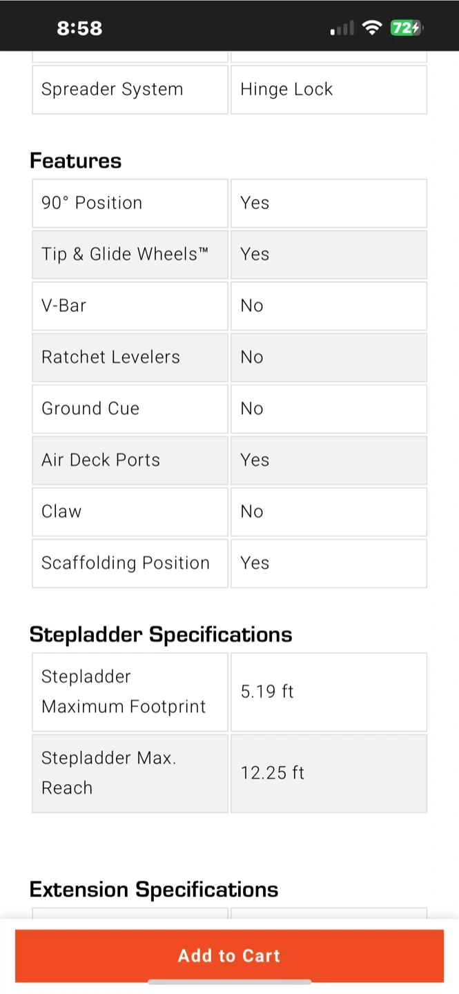Tap the Ratchet Levelers row label

130,357
